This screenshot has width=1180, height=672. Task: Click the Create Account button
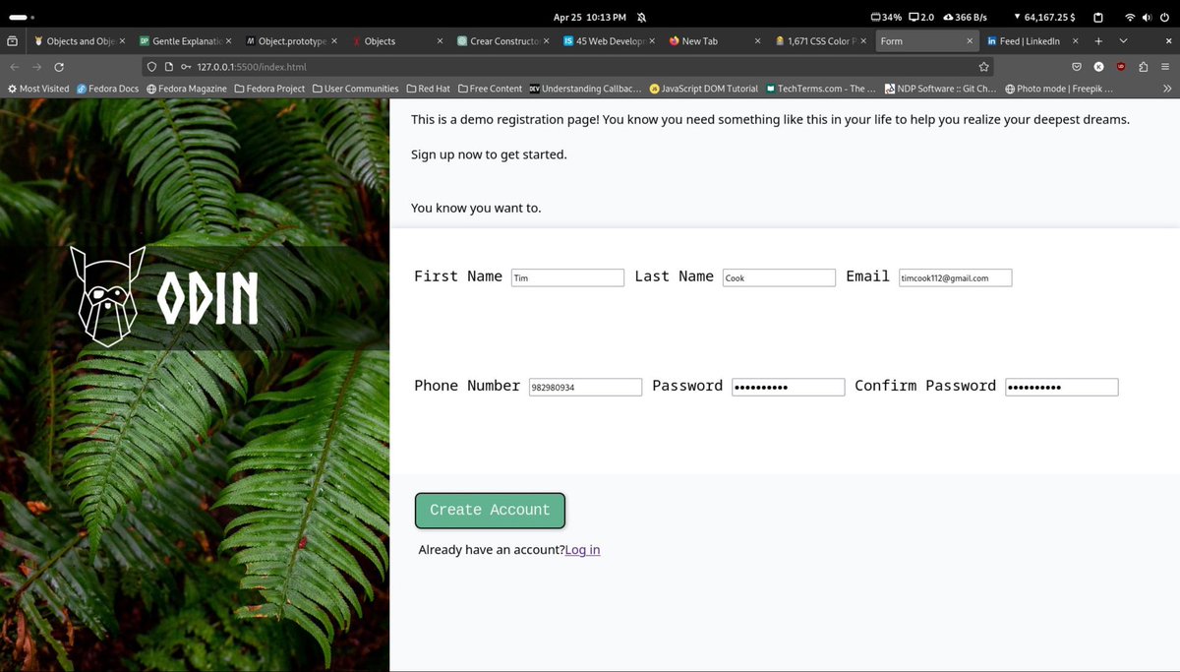pos(490,511)
